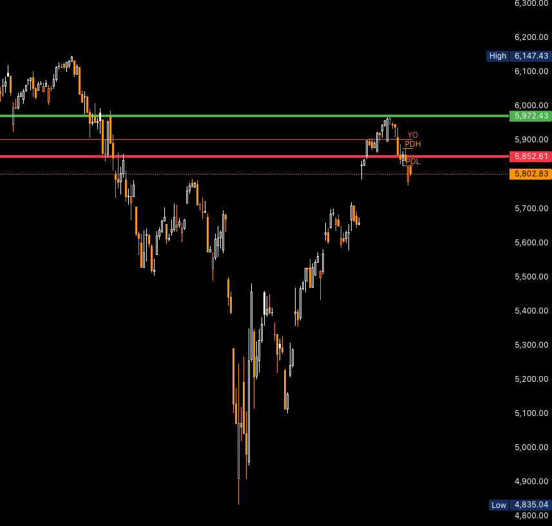The width and height of the screenshot is (552, 526).
Task: Click the 5,000.00 price axis tick
Action: pos(531,447)
